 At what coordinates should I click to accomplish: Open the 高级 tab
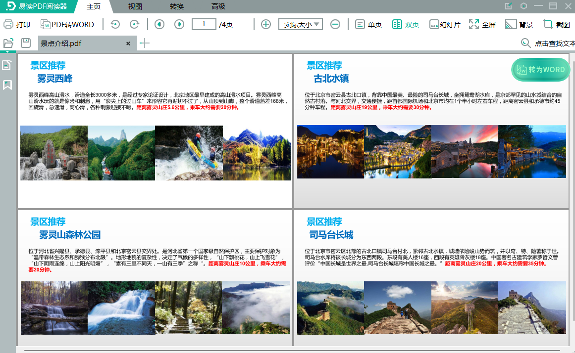point(218,6)
